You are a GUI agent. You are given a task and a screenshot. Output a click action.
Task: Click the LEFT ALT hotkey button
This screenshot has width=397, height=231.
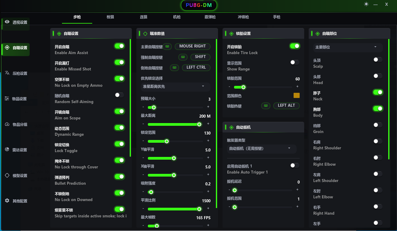(286, 106)
